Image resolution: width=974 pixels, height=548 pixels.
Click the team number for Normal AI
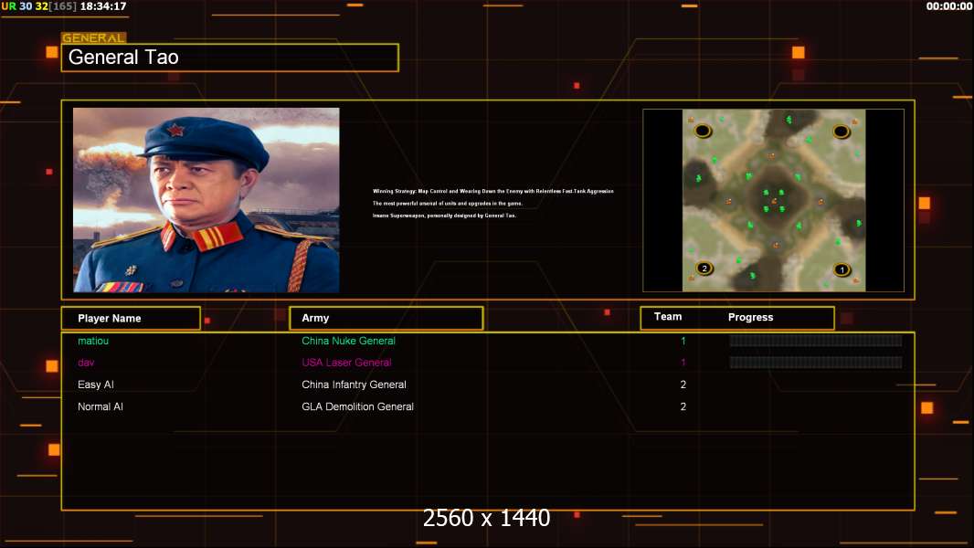coord(683,406)
